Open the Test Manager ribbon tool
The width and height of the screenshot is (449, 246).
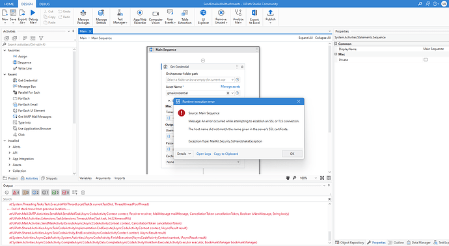[x=120, y=17]
